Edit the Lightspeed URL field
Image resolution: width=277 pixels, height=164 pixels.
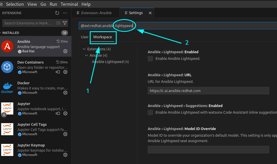click(208, 91)
